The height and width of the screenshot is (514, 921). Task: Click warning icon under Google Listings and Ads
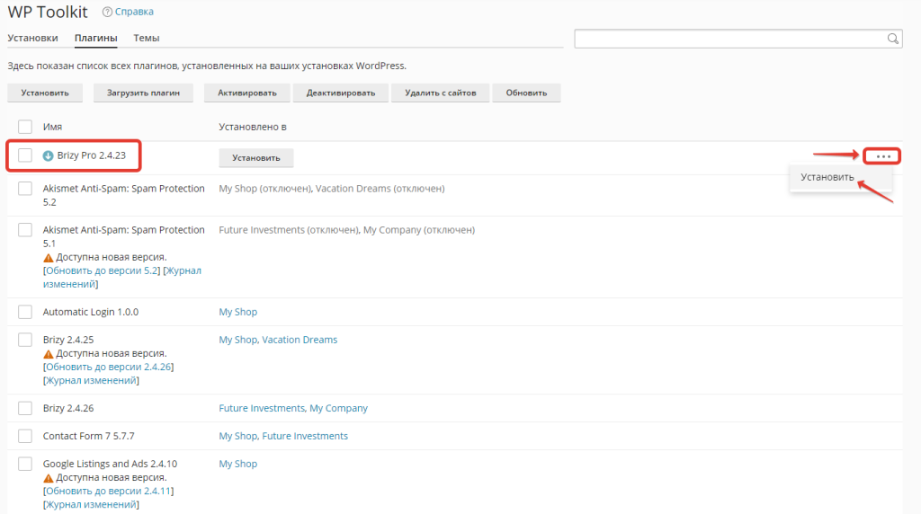(49, 478)
